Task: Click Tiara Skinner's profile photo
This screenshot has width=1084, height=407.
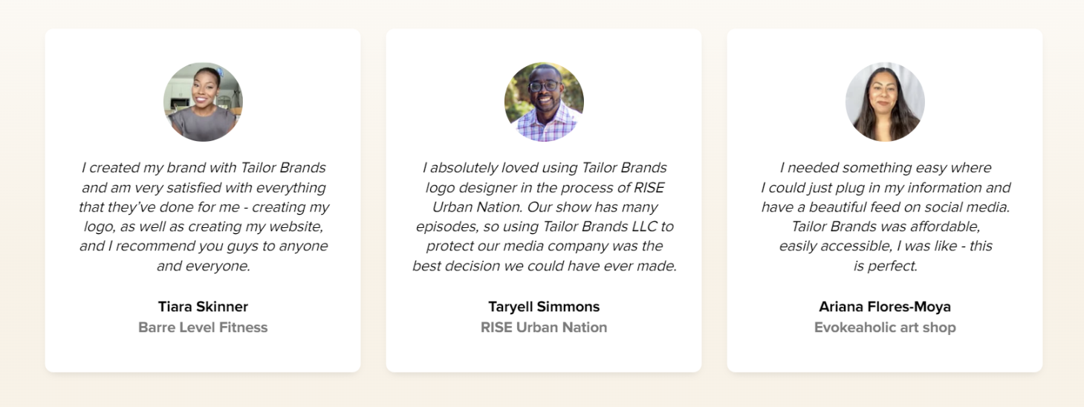Action: [x=203, y=102]
